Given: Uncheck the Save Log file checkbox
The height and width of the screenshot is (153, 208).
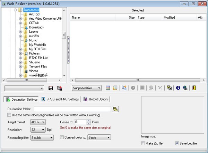Looking at the screenshot, I should click(177, 143).
